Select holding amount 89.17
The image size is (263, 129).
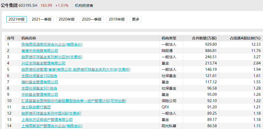(x=212, y=120)
